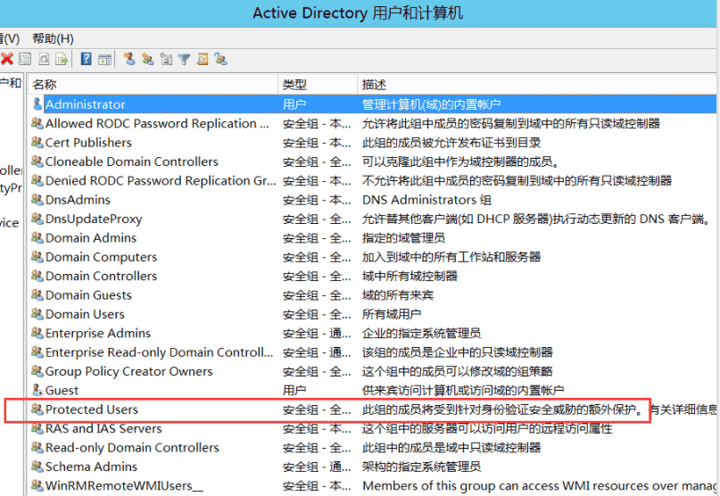Select the DnsAdmins name

click(78, 200)
